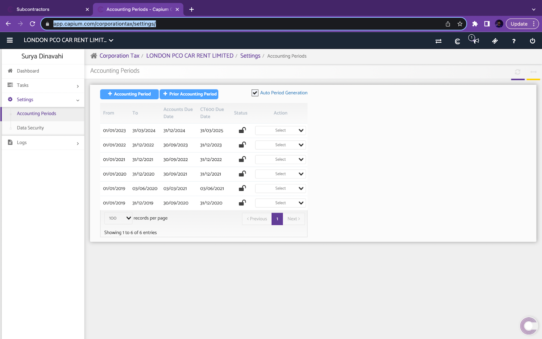Open the Chrome profile avatar

coord(499,24)
